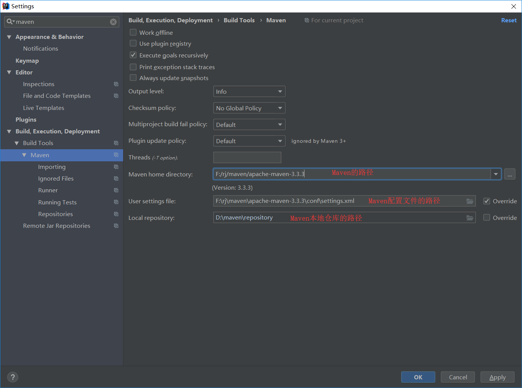Go to Build Tools breadcrumb
522x388 pixels.
click(x=239, y=20)
